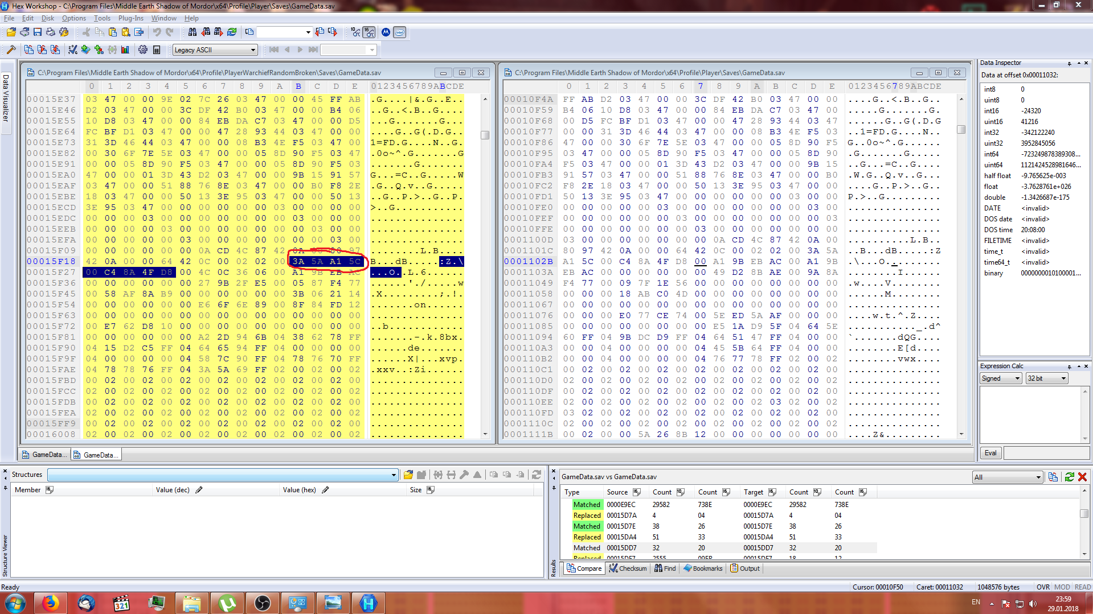Toggle the READ indicator in status bar
Screen dimensions: 1093x614
pos(1083,587)
